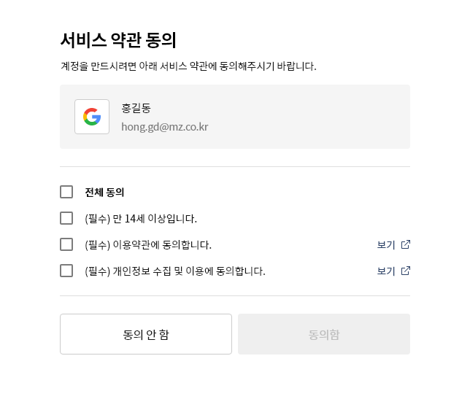470x399 pixels.
Task: Click external link icon beside 이용약관 보기
Action: coord(406,244)
